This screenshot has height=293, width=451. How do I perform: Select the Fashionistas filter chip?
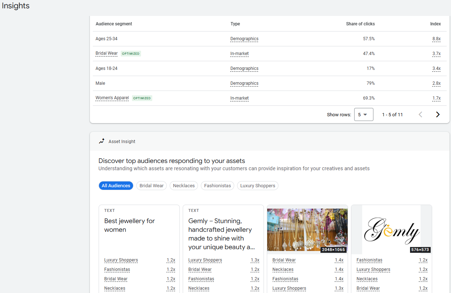[218, 185]
